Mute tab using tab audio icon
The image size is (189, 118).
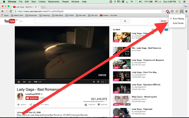click(36, 7)
